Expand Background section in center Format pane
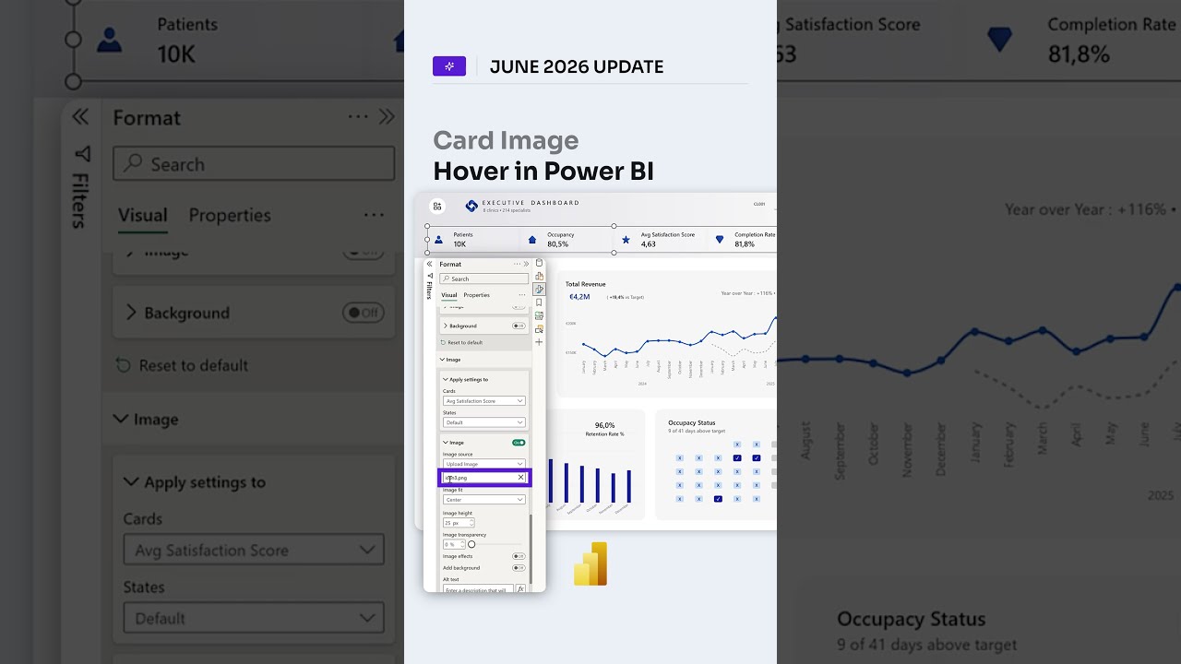The height and width of the screenshot is (664, 1181). click(446, 326)
